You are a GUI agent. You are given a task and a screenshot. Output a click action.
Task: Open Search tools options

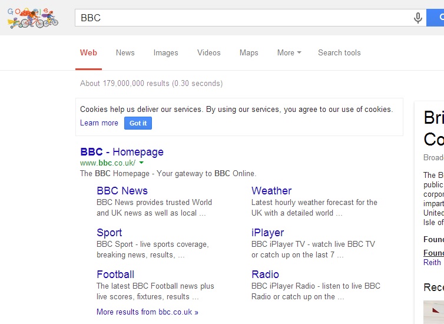point(339,52)
